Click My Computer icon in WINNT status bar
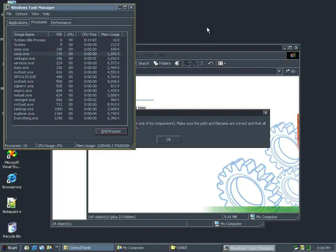336x252 pixels. tap(253, 217)
